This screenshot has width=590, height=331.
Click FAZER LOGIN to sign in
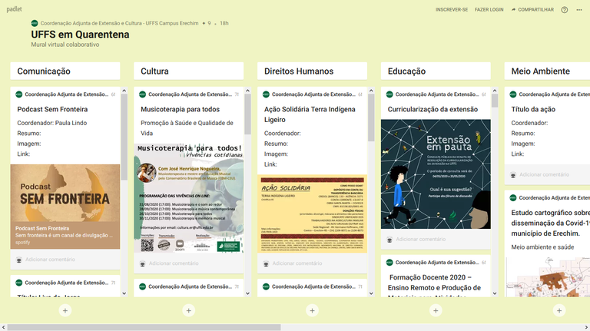point(489,10)
